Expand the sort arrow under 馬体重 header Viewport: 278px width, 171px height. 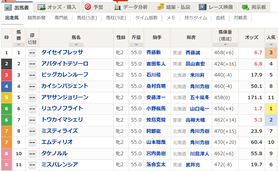pos(225,44)
